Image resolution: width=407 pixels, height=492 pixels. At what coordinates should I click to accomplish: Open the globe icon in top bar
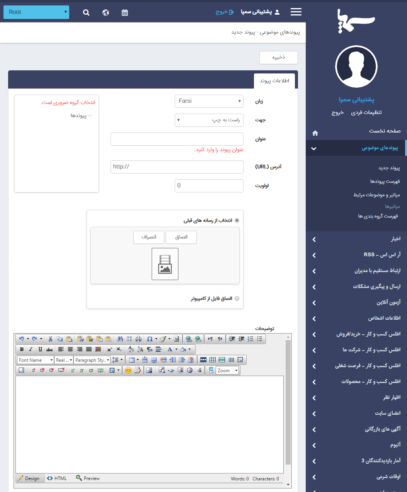click(x=106, y=12)
